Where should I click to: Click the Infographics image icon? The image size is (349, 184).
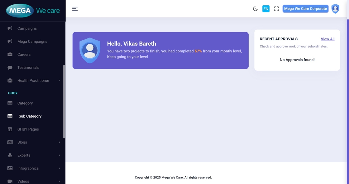pos(10,168)
